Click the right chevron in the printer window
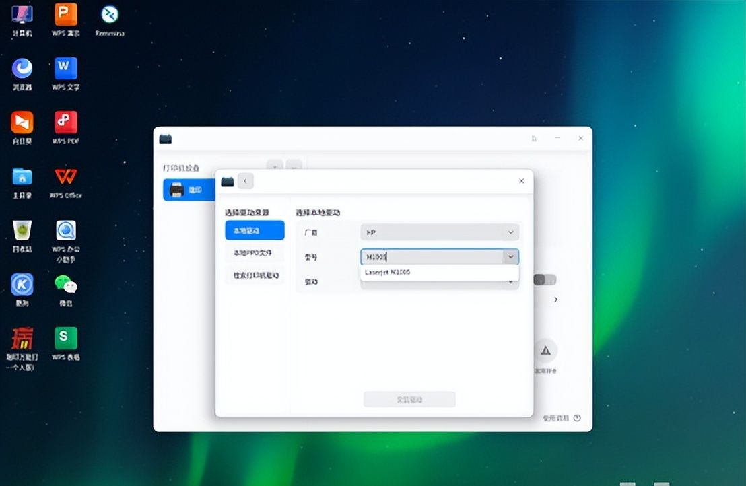The width and height of the screenshot is (746, 486). coord(555,300)
